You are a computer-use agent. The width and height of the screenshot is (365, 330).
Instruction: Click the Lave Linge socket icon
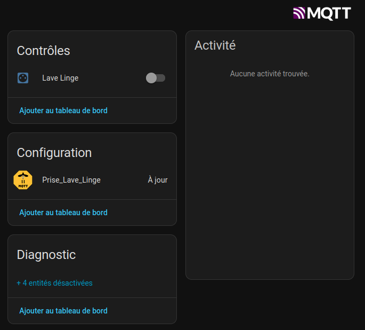[23, 78]
